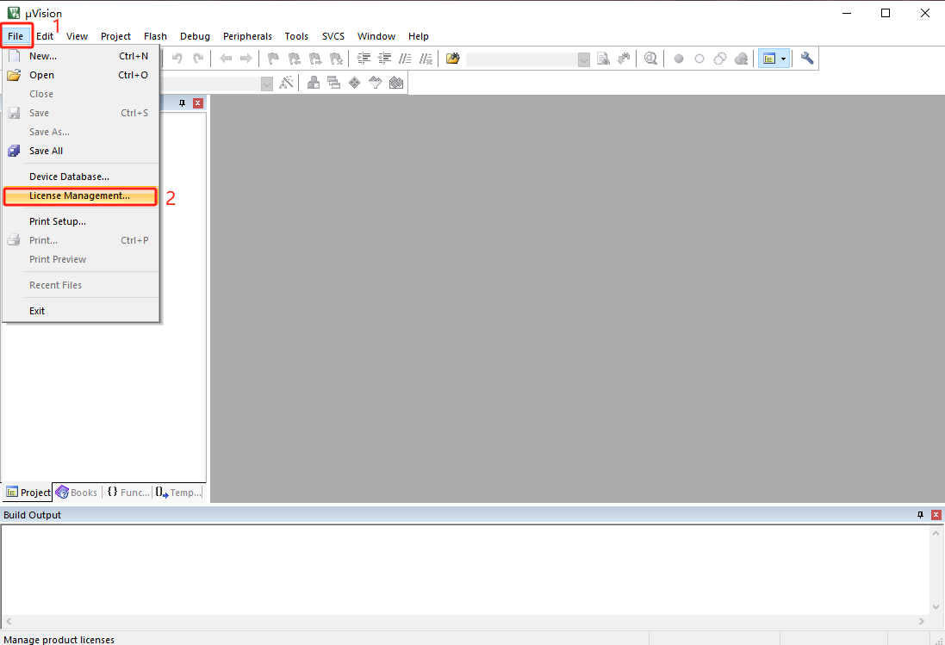
Task: Open the File menu
Action: pos(16,36)
